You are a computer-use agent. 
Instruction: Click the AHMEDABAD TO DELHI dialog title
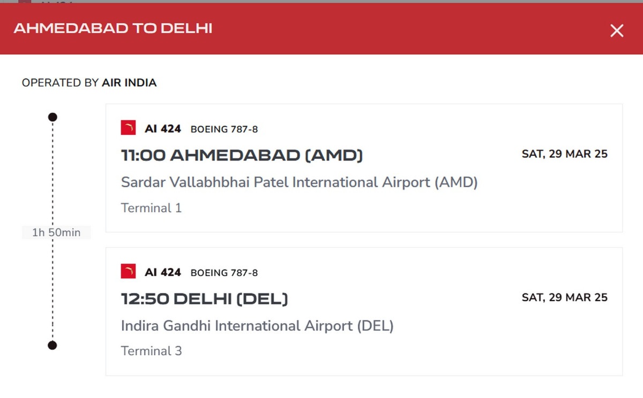coord(113,28)
